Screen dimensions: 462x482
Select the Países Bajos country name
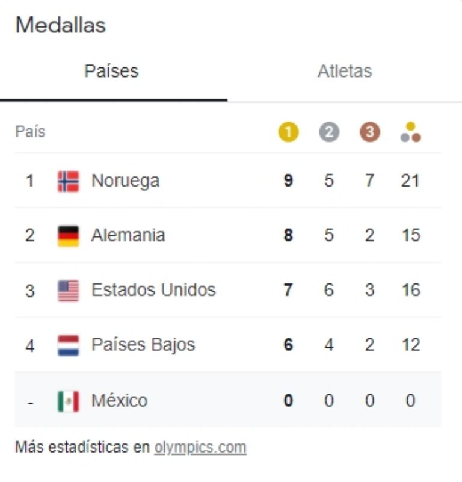[x=143, y=345]
